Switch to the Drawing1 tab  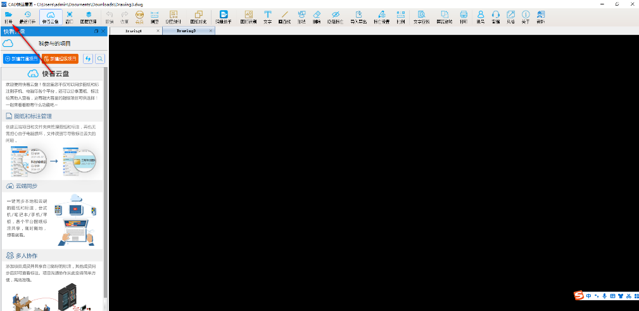coord(133,30)
